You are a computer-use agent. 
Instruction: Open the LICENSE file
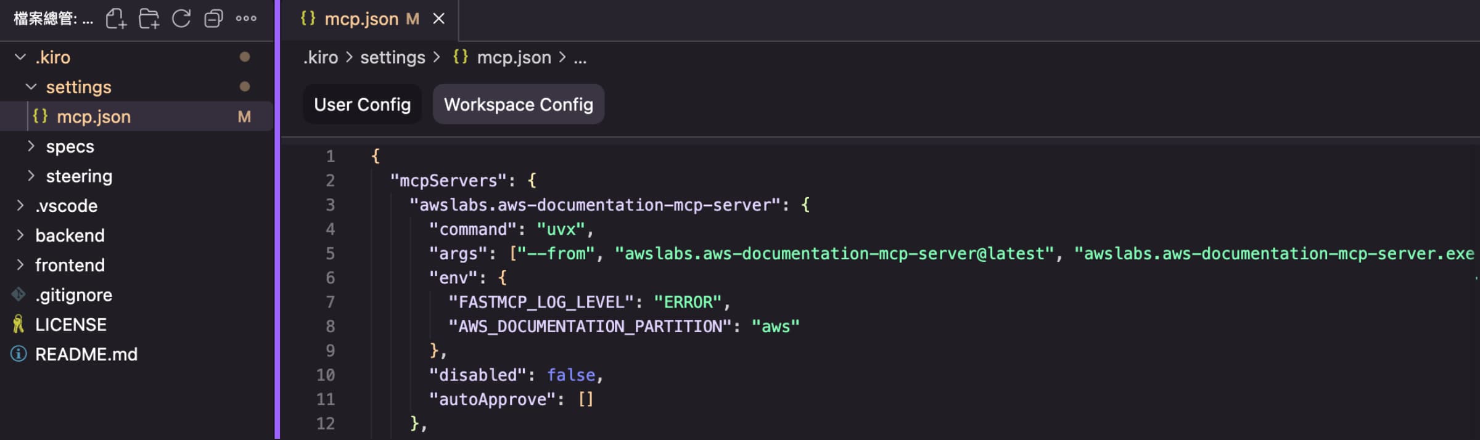coord(137,324)
